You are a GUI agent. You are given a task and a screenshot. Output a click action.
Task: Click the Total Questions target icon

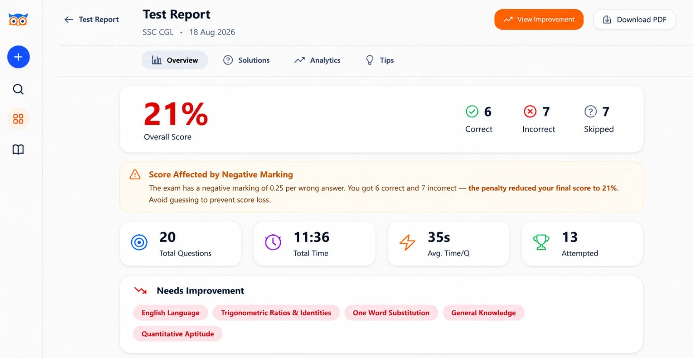(x=139, y=242)
